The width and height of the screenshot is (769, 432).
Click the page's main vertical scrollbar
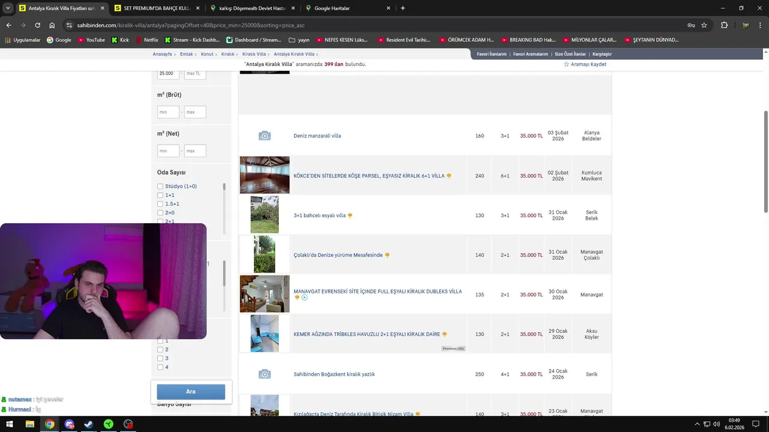pyautogui.click(x=765, y=162)
